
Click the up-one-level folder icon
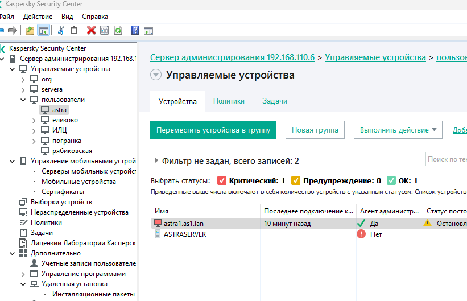click(30, 30)
